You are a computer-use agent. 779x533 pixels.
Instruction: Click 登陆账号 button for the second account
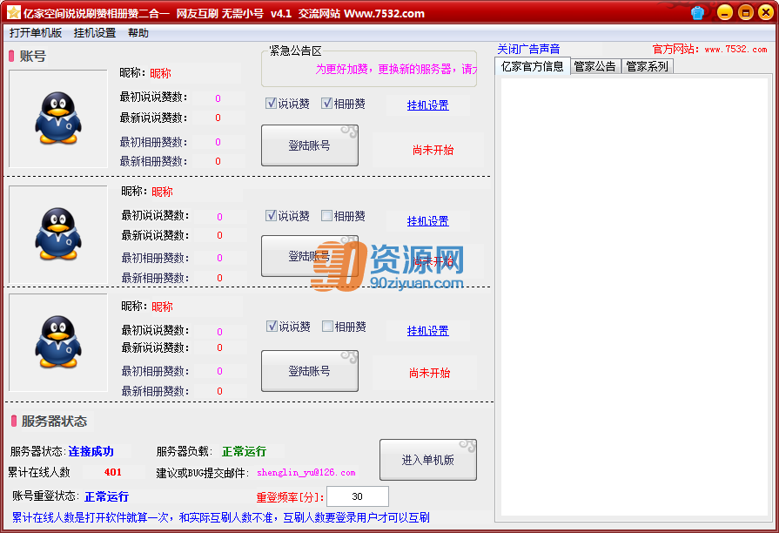(310, 256)
